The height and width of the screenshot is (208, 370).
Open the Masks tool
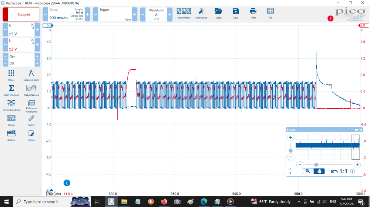pyautogui.click(x=11, y=120)
